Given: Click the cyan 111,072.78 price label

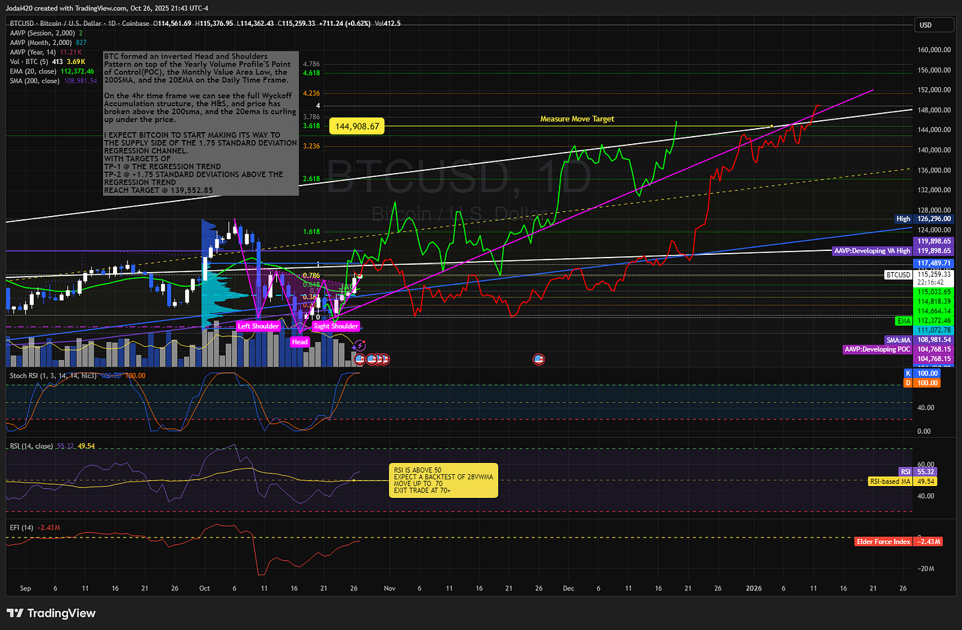Looking at the screenshot, I should [x=934, y=330].
